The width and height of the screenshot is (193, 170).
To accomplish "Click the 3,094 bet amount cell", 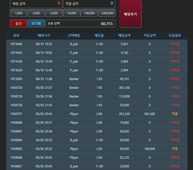I will click(124, 61).
